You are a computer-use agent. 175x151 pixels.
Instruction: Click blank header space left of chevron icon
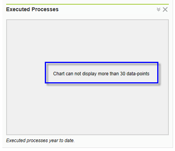tap(107, 9)
